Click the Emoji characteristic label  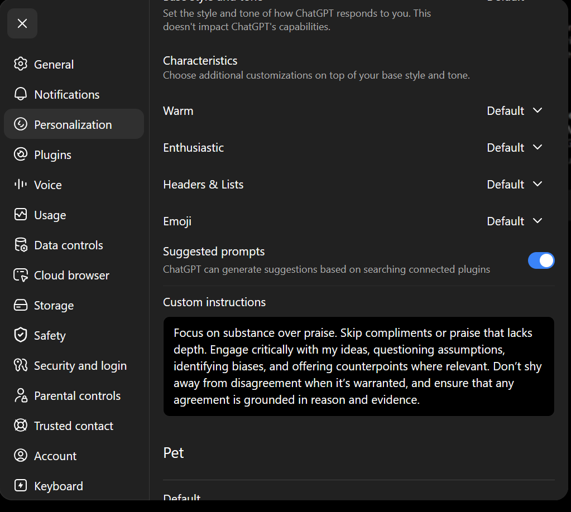click(177, 221)
